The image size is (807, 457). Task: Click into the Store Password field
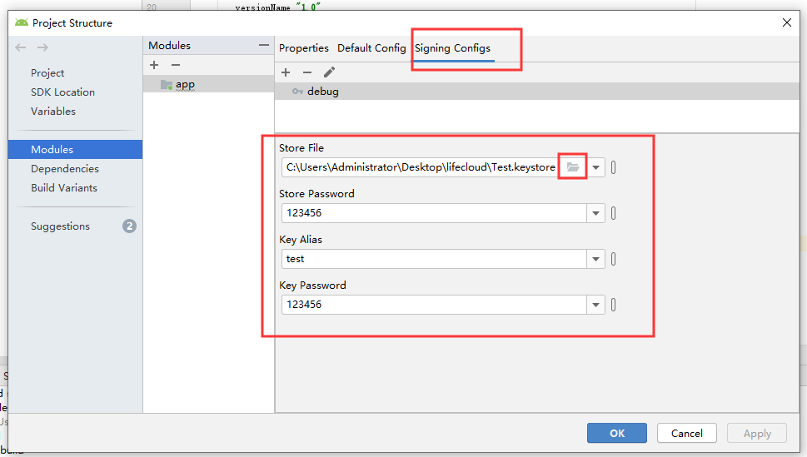[x=434, y=213]
